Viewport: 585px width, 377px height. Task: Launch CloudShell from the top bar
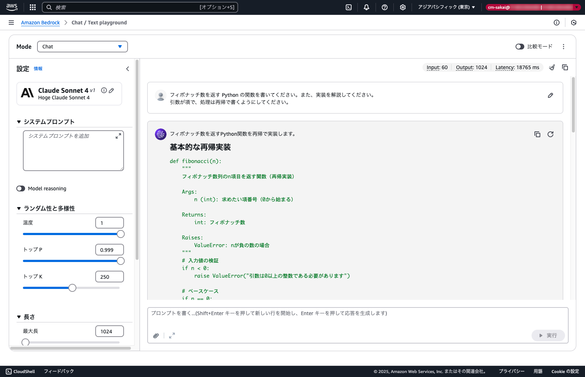coord(349,7)
